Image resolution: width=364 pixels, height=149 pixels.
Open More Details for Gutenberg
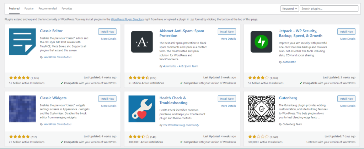point(348,106)
